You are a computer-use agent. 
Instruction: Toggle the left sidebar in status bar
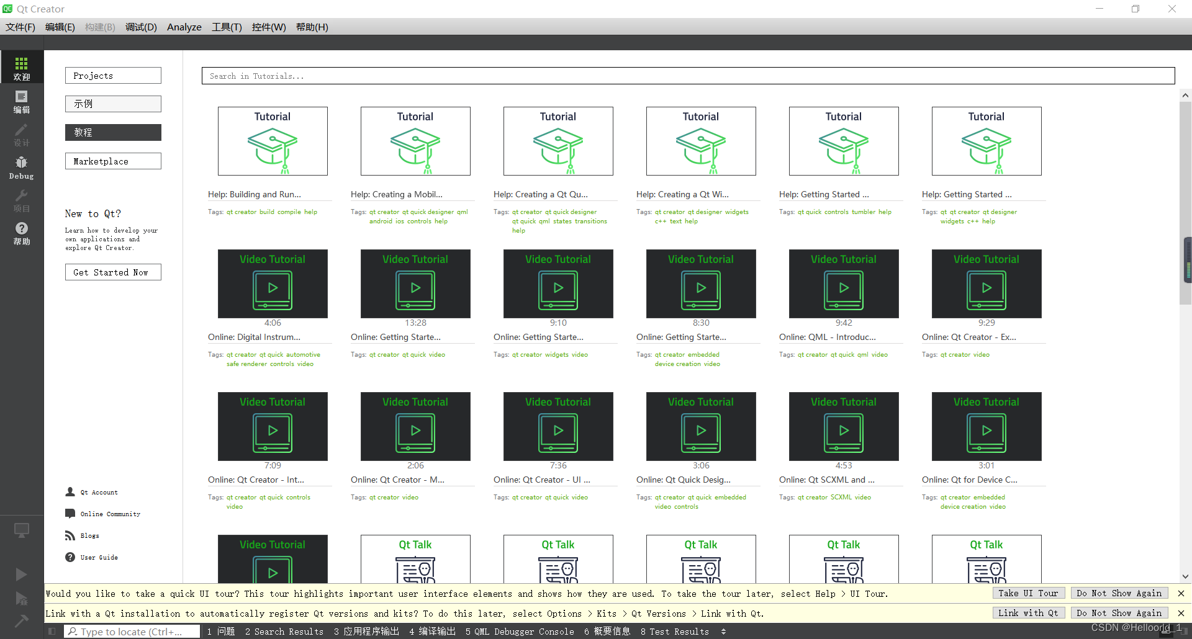point(52,632)
